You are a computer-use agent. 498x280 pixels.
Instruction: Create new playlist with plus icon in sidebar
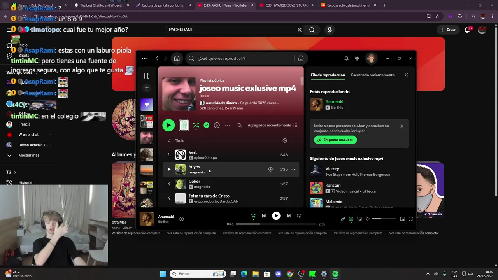147,88
